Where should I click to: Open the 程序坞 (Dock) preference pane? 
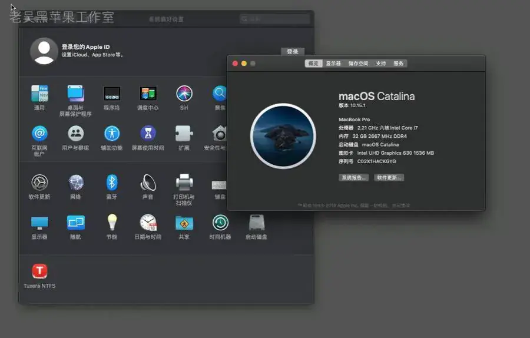point(111,94)
